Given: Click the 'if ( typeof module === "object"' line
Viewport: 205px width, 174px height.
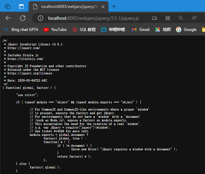Looking at the screenshot, I should (x=79, y=102).
